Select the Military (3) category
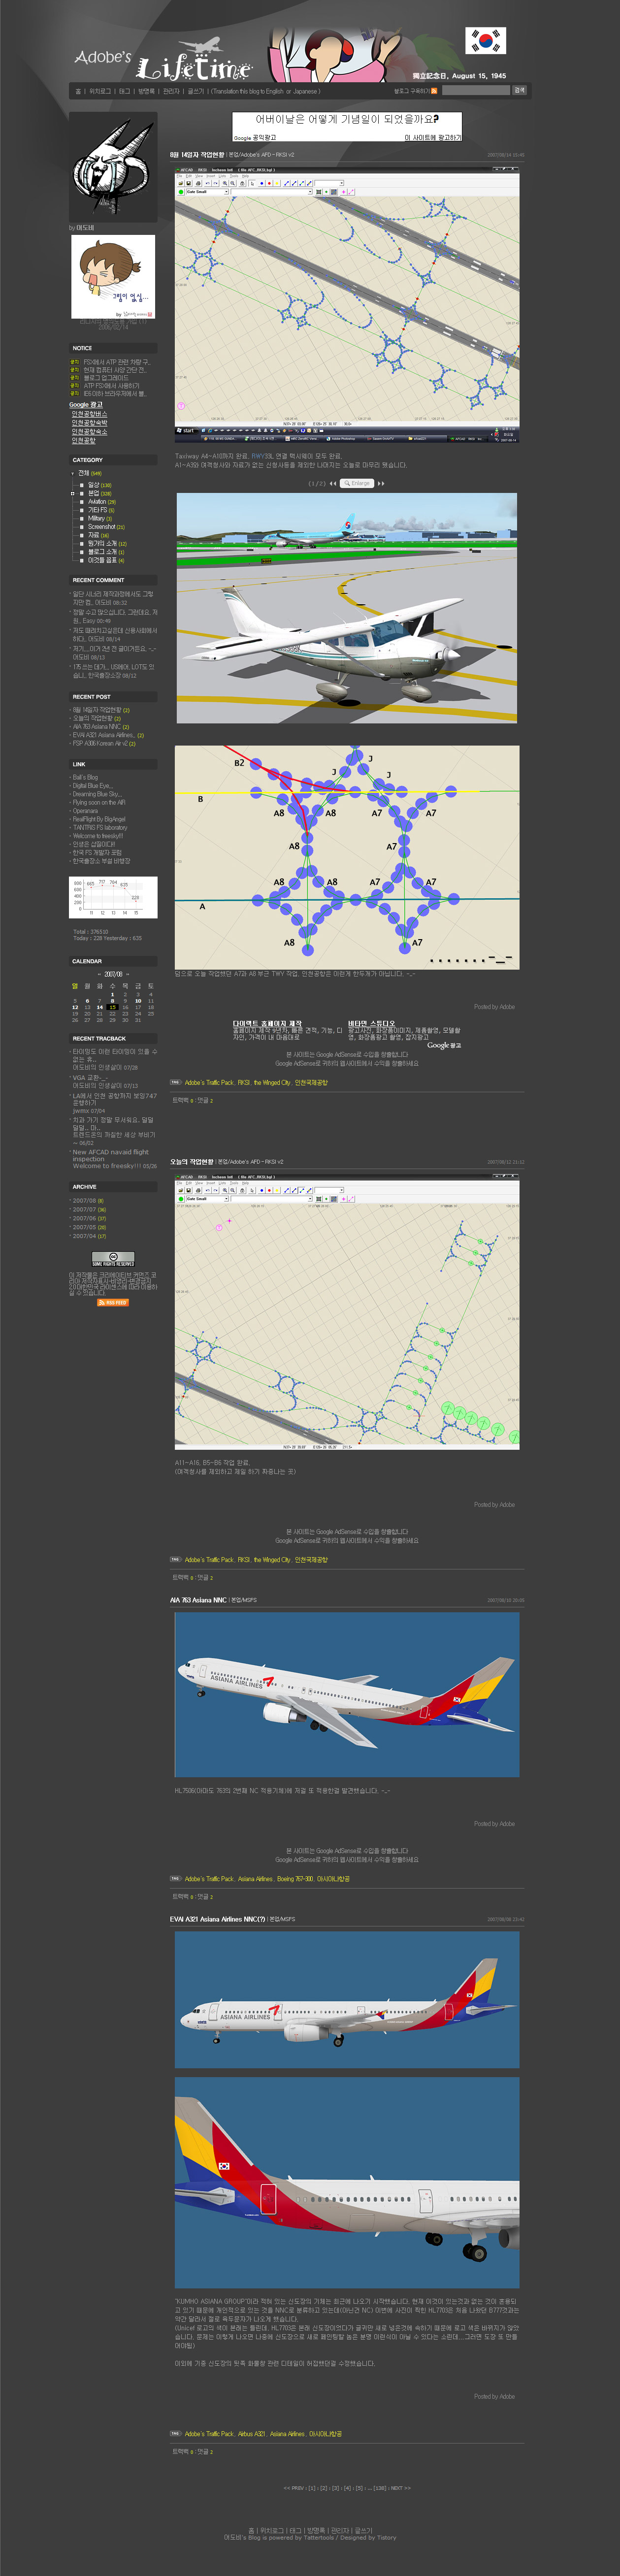This screenshot has width=620, height=2576. pos(99,518)
